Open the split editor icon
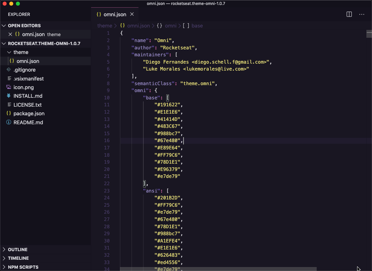372x271 pixels. click(x=349, y=14)
